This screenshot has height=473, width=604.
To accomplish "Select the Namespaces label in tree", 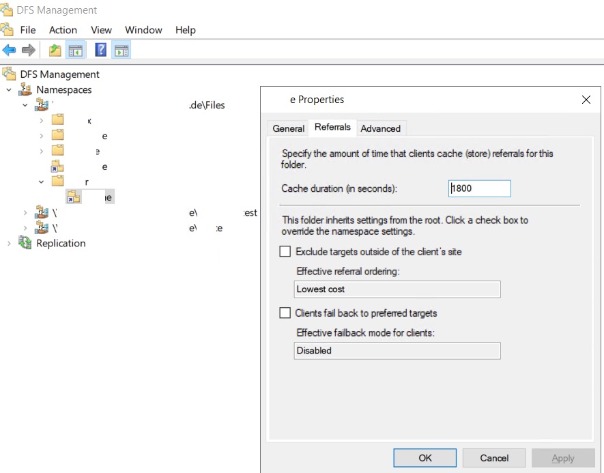I will tap(64, 89).
